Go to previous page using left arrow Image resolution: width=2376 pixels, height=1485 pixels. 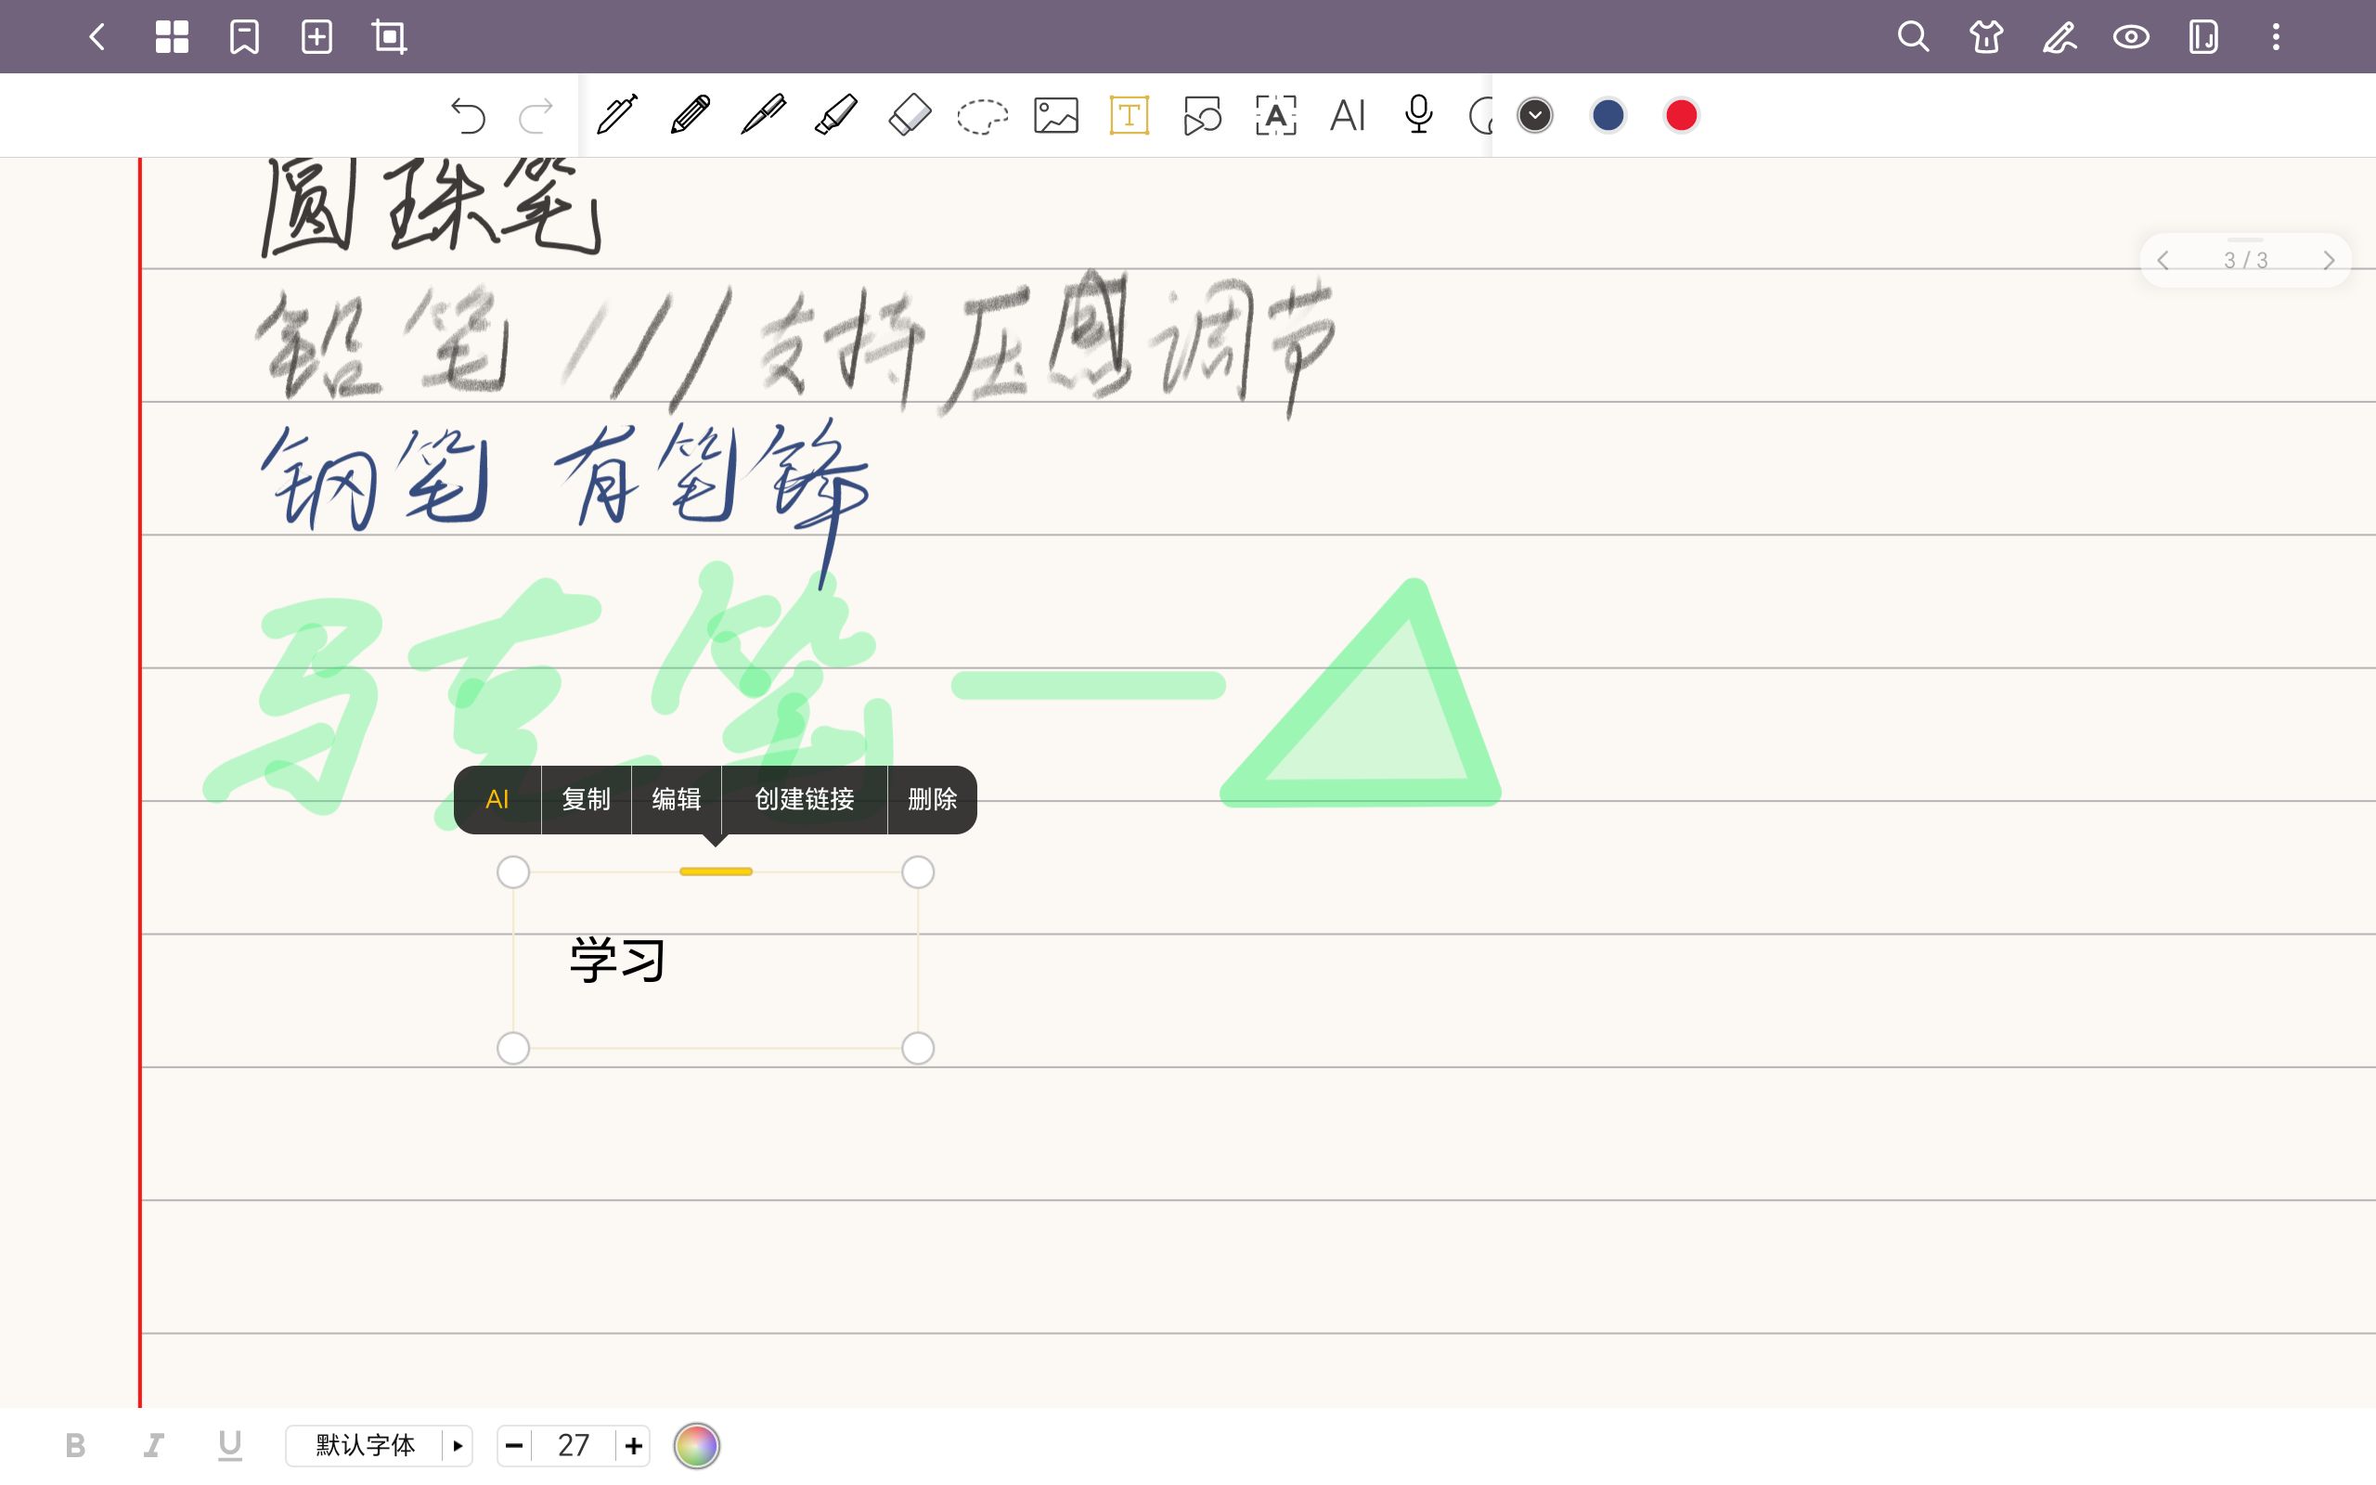[x=2165, y=259]
